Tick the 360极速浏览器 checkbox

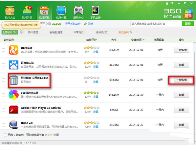[4, 95]
